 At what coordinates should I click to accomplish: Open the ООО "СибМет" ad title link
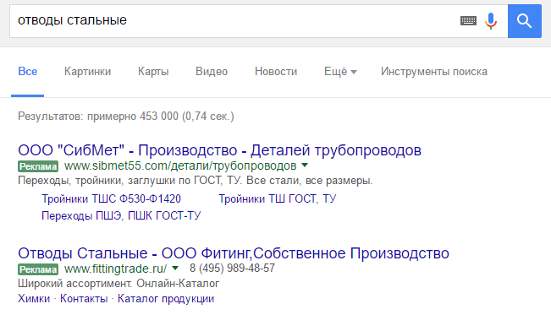click(219, 150)
